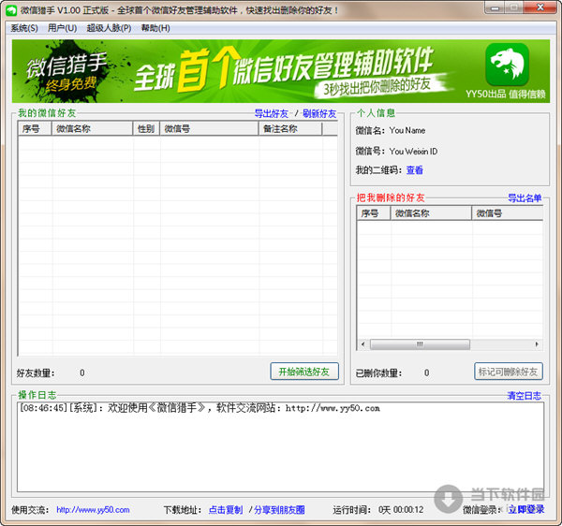562x526 pixels.
Task: Click the 'You Name' WeChat name text
Action: (x=407, y=131)
